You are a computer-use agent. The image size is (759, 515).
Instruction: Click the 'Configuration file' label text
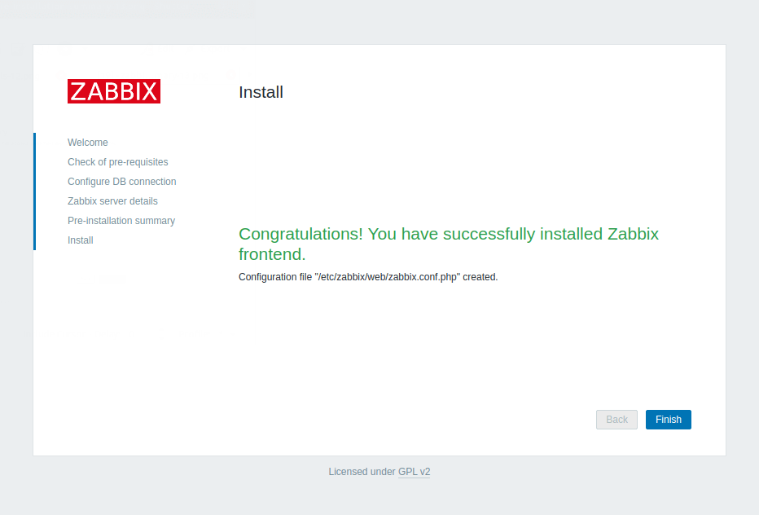point(275,277)
